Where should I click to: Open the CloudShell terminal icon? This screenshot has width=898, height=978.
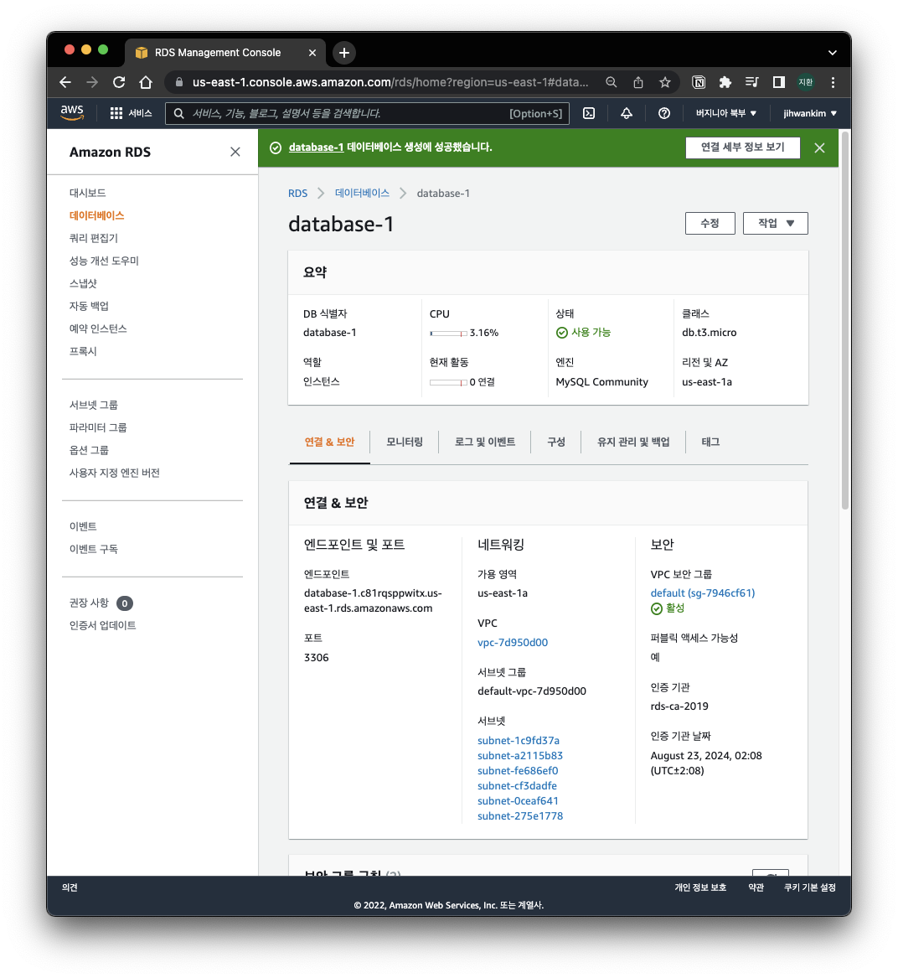(589, 113)
